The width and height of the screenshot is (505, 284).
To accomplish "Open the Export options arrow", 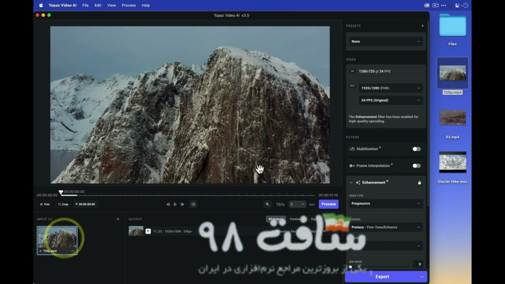I will 422,277.
